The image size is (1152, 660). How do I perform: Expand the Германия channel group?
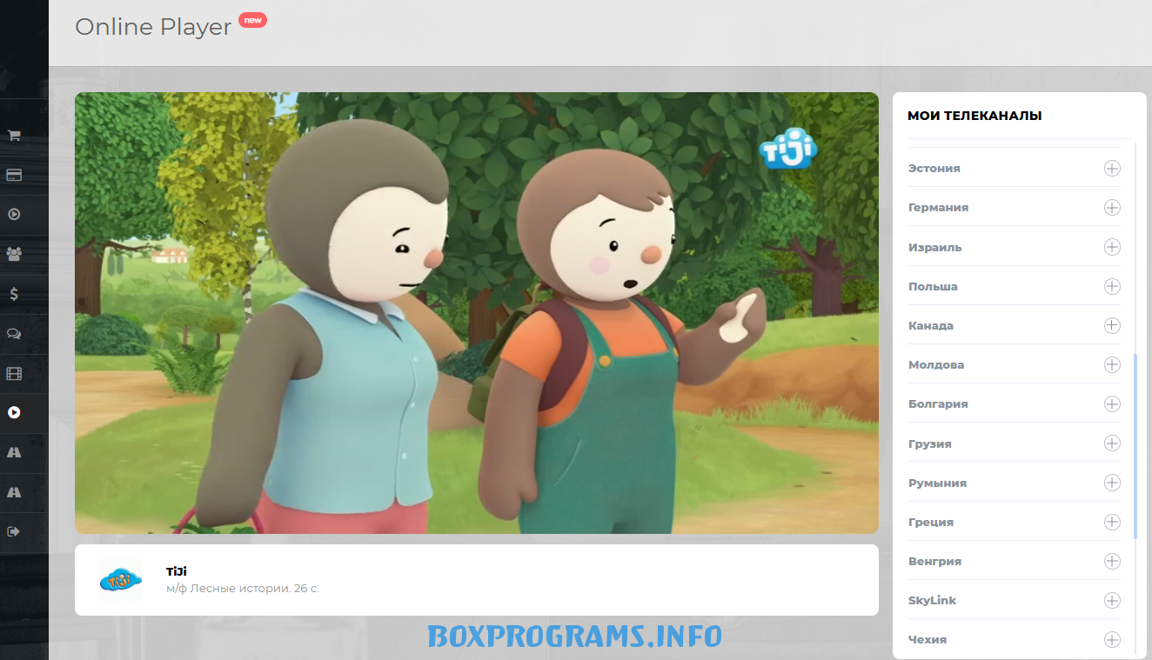pyautogui.click(x=1111, y=208)
